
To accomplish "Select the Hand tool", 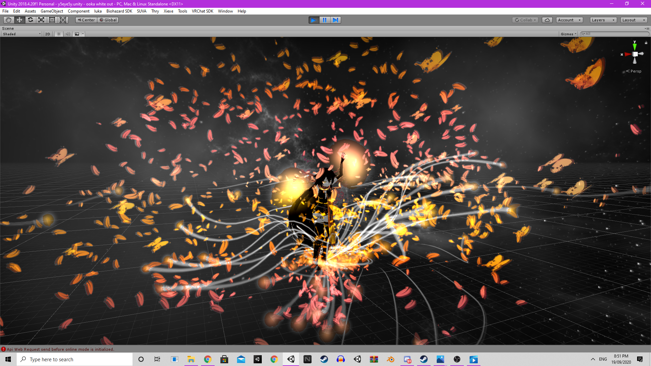I will [8, 20].
